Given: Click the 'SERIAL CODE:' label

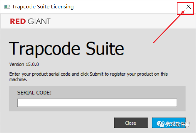Looking at the screenshot, I should [34, 93].
